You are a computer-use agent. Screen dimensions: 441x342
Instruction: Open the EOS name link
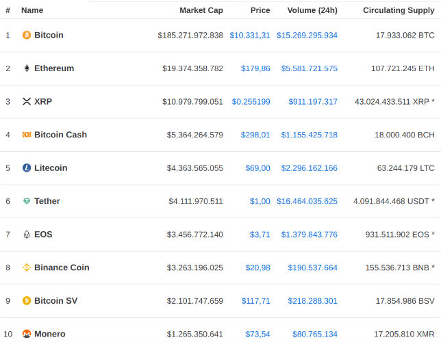click(x=43, y=235)
